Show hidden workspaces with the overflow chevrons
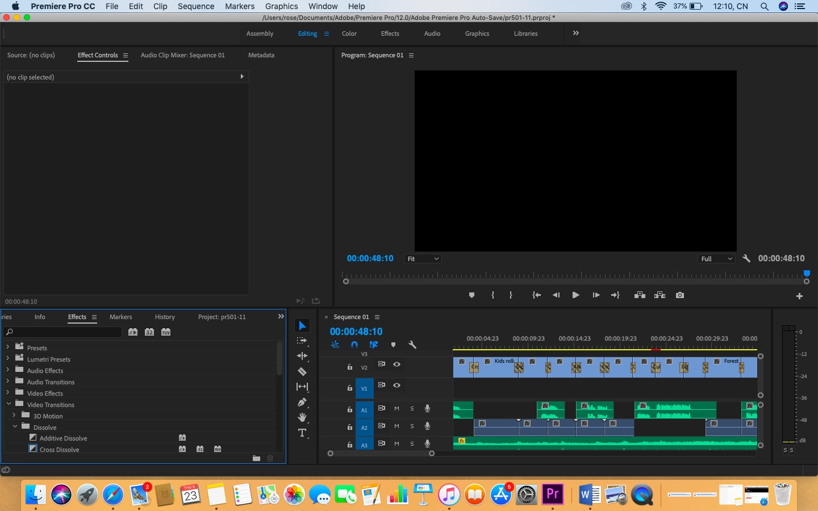This screenshot has width=818, height=511. pos(576,33)
